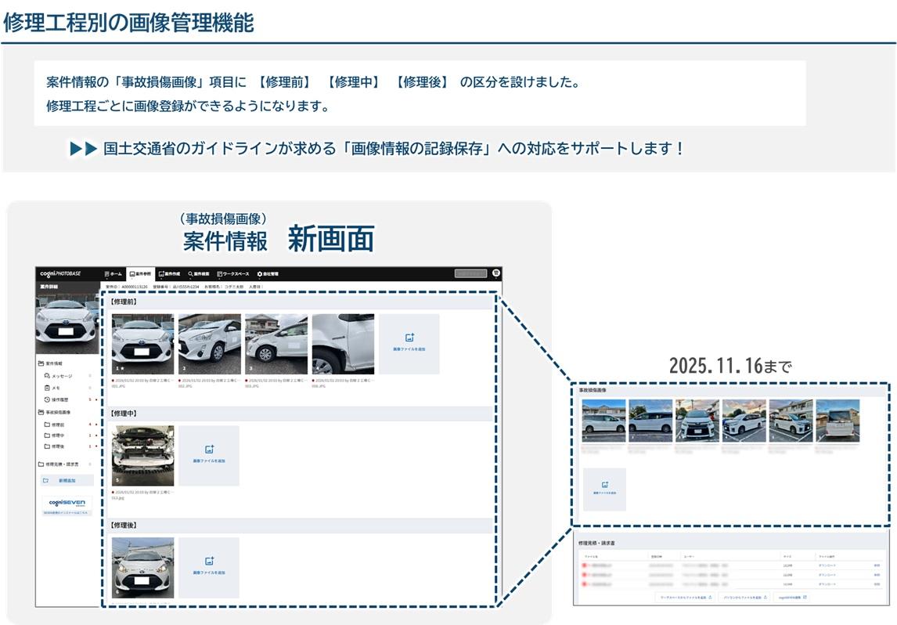Open the ワークスペース menu item
The height and width of the screenshot is (625, 897).
pos(232,274)
